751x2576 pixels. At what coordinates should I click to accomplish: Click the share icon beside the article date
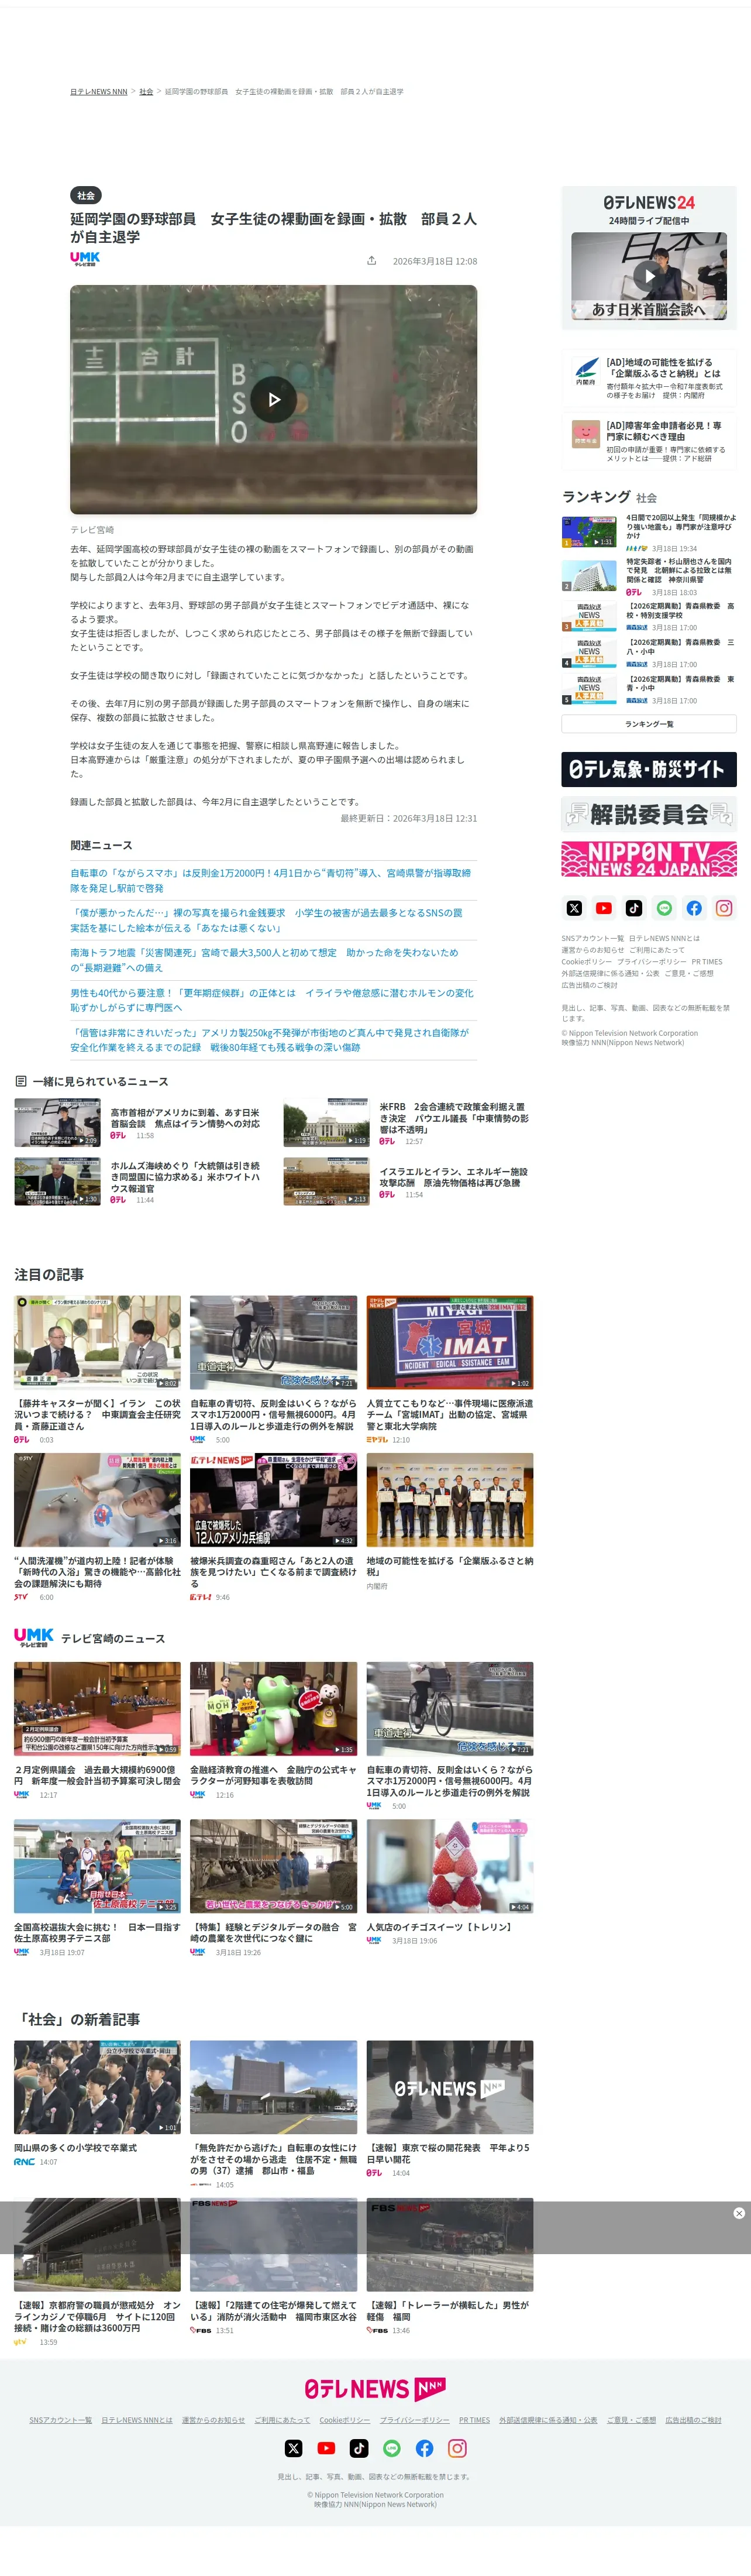coord(371,261)
